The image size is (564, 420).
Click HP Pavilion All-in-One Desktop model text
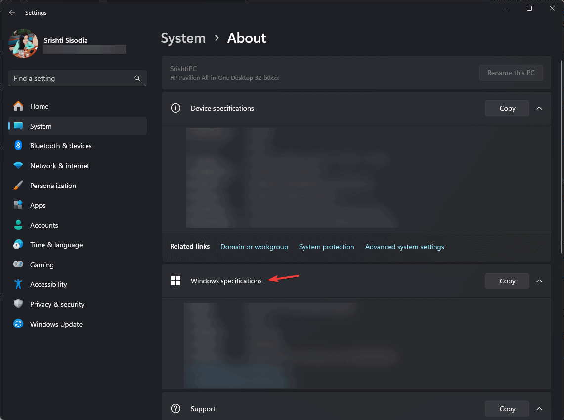pos(224,78)
